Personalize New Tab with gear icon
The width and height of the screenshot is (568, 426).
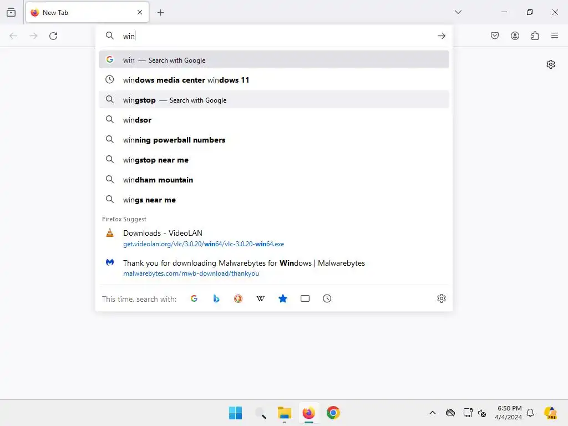pos(551,64)
